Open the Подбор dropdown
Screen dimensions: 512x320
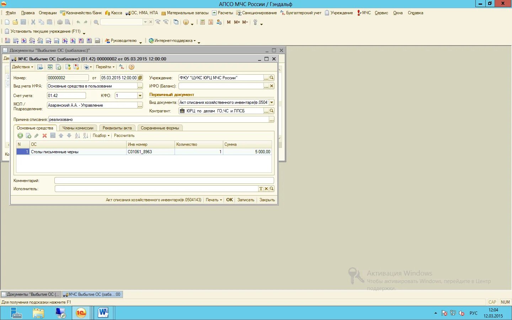coord(101,135)
